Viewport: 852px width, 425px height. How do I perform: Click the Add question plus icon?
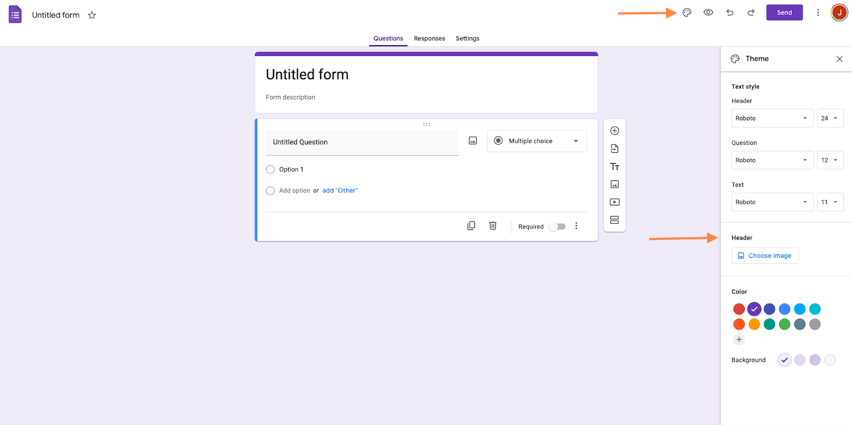(x=615, y=131)
